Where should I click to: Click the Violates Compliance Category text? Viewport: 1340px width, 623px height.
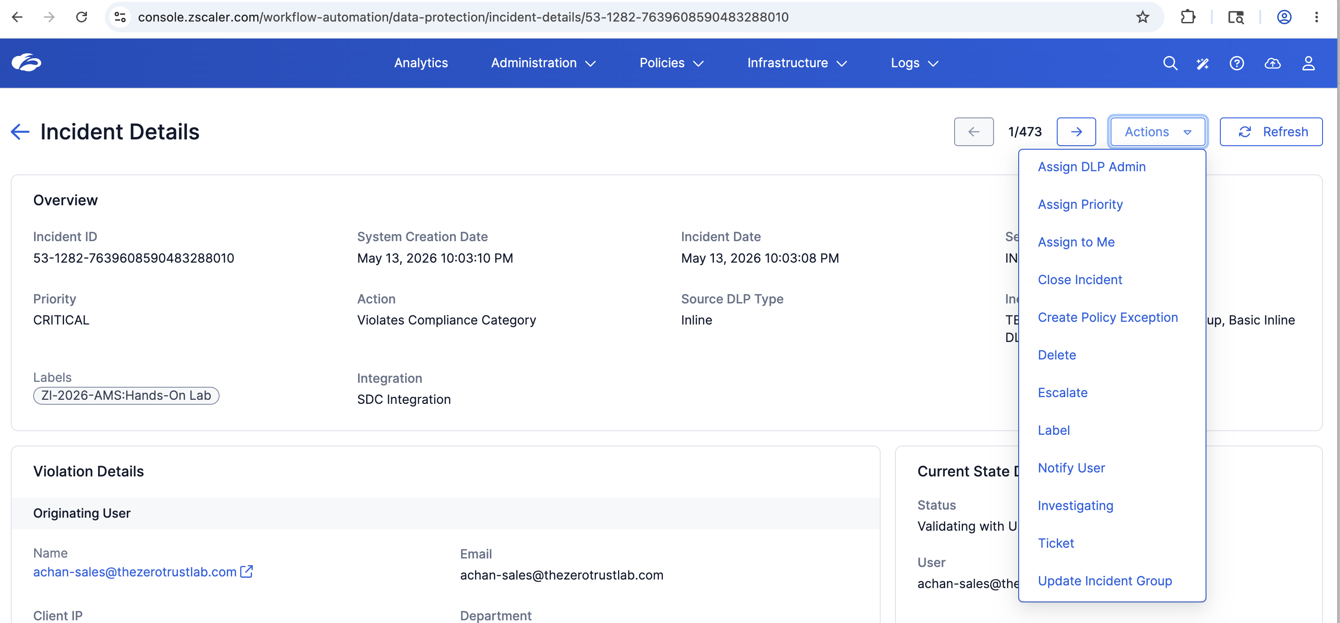click(446, 320)
